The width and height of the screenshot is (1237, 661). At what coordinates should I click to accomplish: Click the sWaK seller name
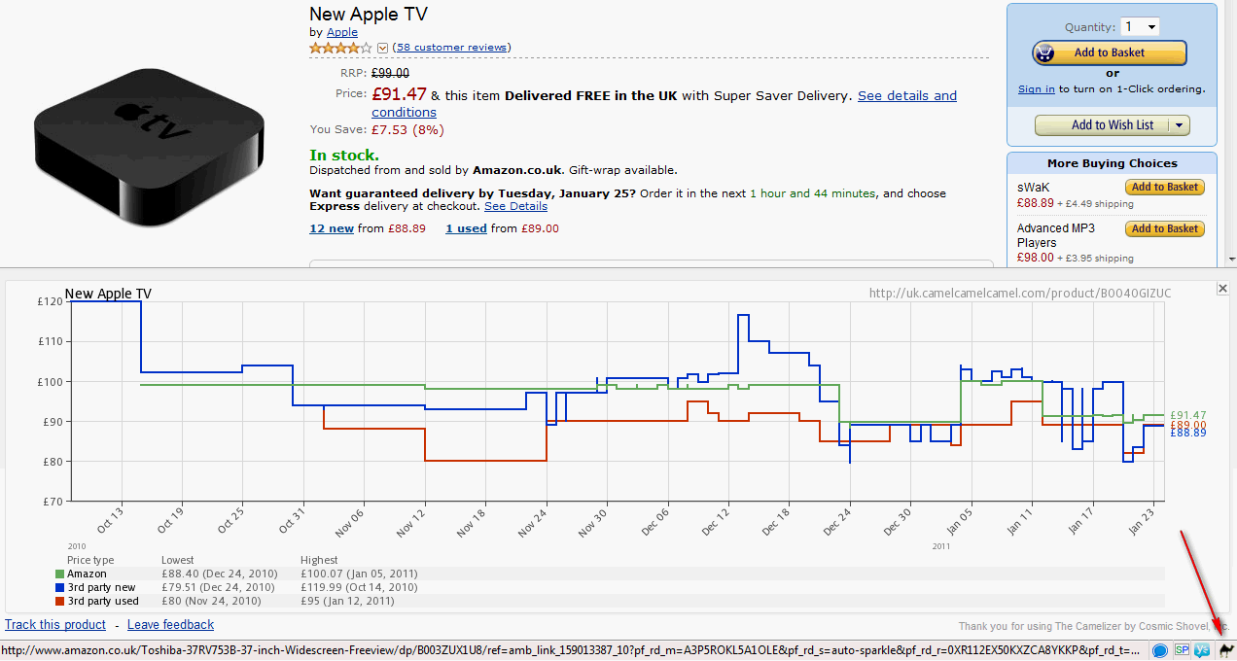[1034, 187]
